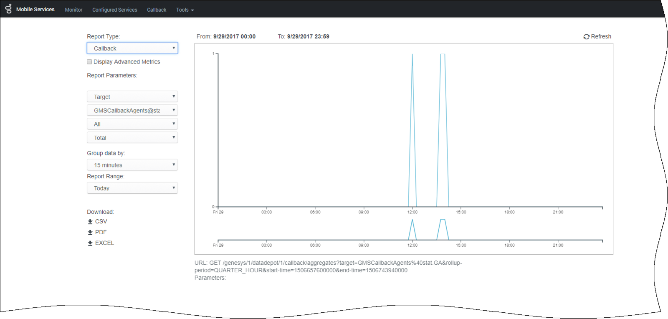668x319 pixels.
Task: Enable Display Advanced Metrics checkbox
Action: (89, 62)
